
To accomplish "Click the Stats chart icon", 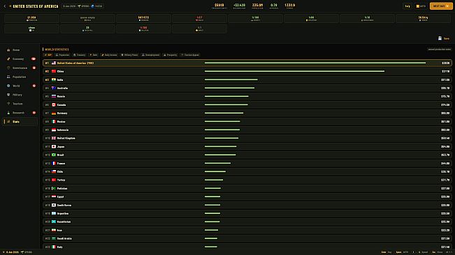I will 8,122.
